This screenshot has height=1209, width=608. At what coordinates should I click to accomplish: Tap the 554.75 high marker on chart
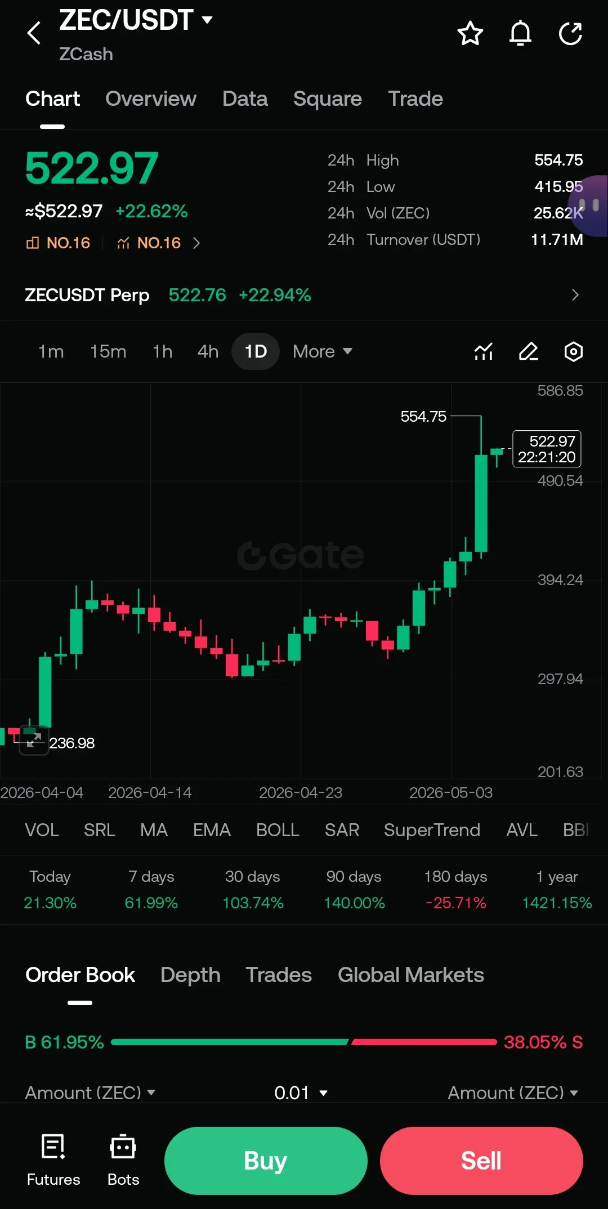[x=423, y=416]
